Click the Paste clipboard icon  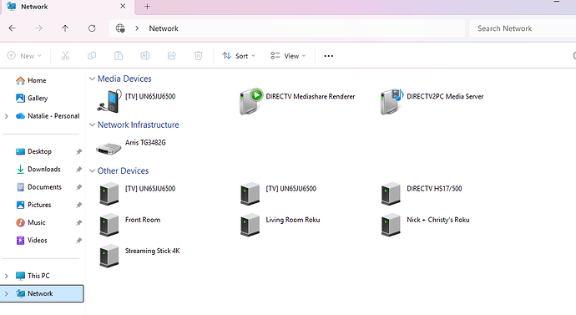point(119,56)
